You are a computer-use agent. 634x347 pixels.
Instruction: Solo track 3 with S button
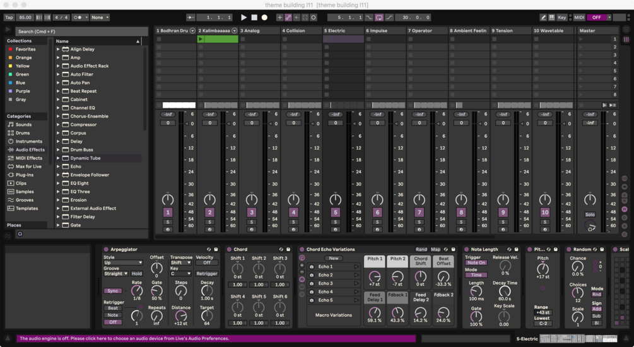[252, 222]
